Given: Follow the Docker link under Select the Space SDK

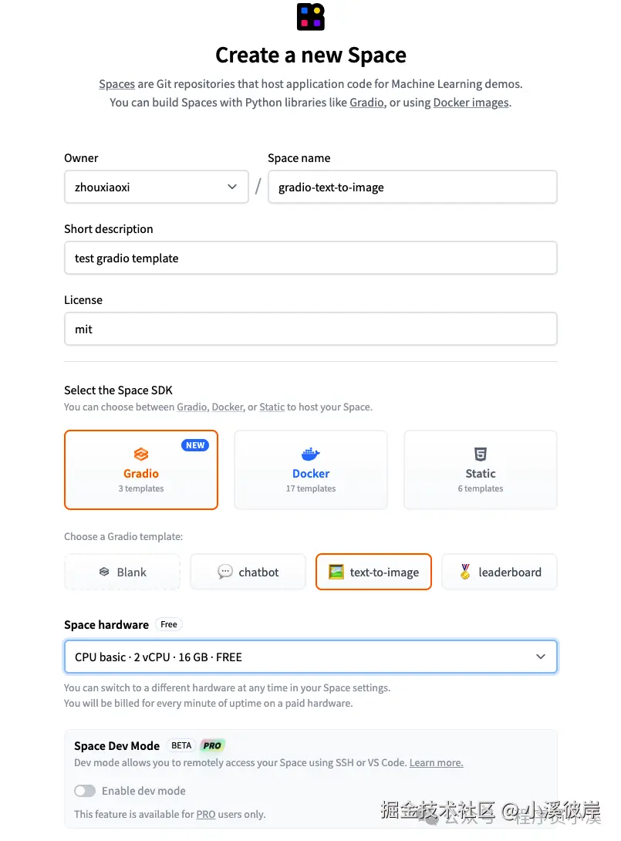Looking at the screenshot, I should coord(228,407).
